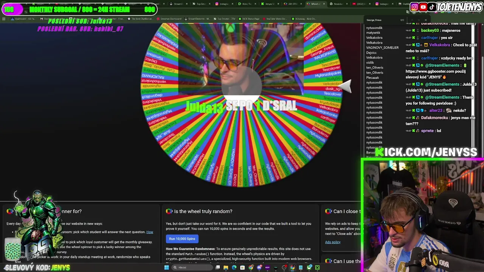Click alter23 username in chat
Viewport: 484px width, 272px height.
click(x=436, y=111)
